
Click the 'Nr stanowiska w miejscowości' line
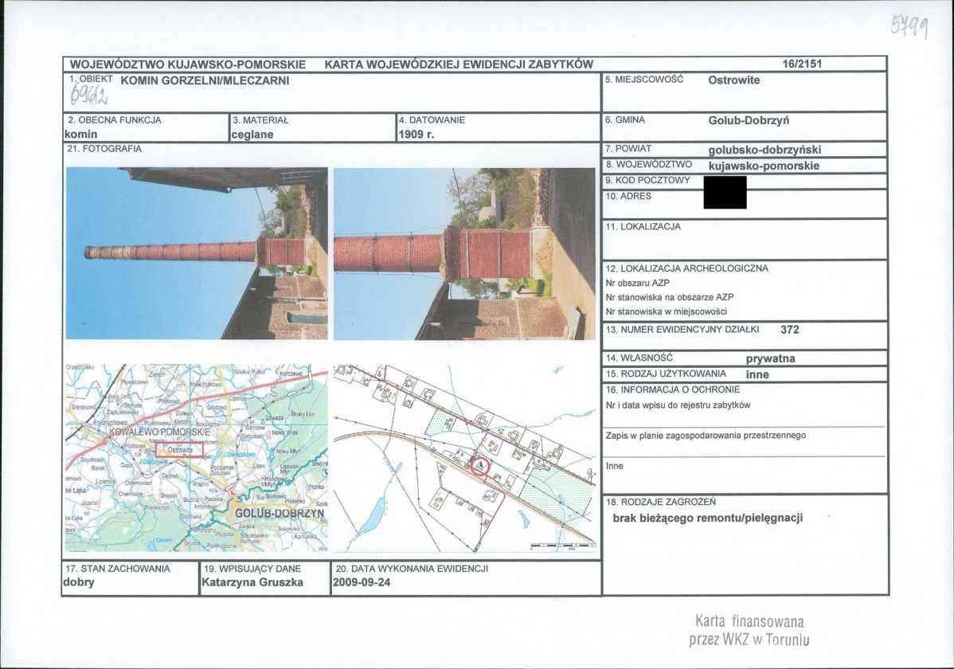[667, 311]
